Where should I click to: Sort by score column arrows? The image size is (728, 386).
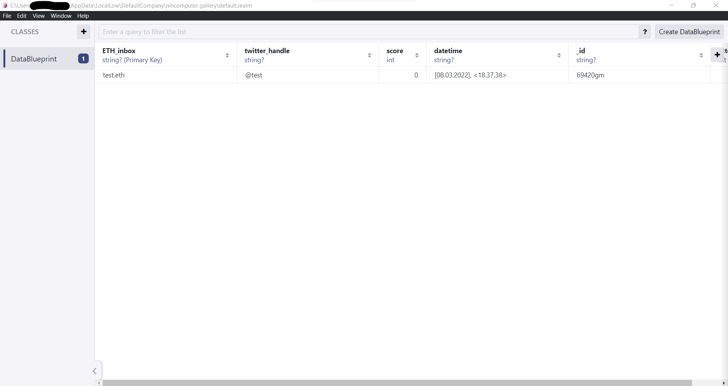(x=417, y=55)
